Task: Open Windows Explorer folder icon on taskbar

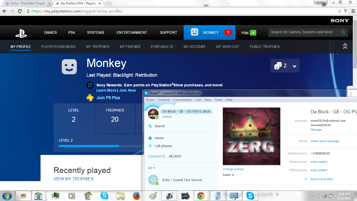Action: (x=121, y=196)
